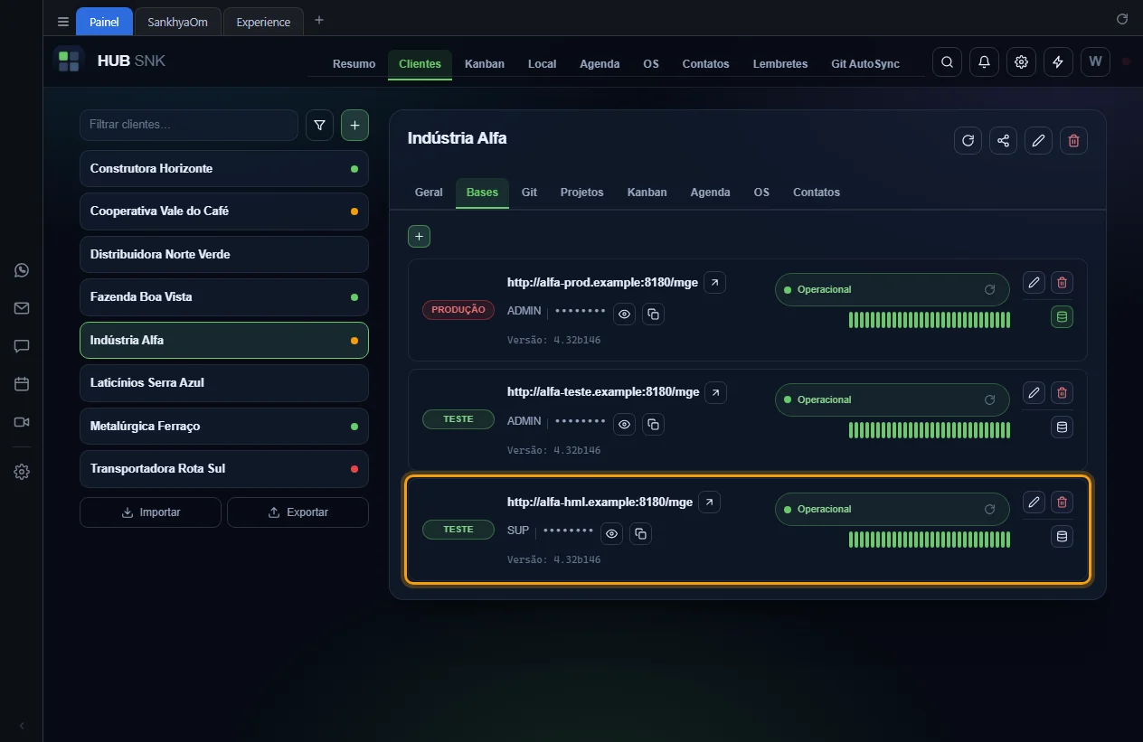Add a new tab with the plus icon

(319, 20)
